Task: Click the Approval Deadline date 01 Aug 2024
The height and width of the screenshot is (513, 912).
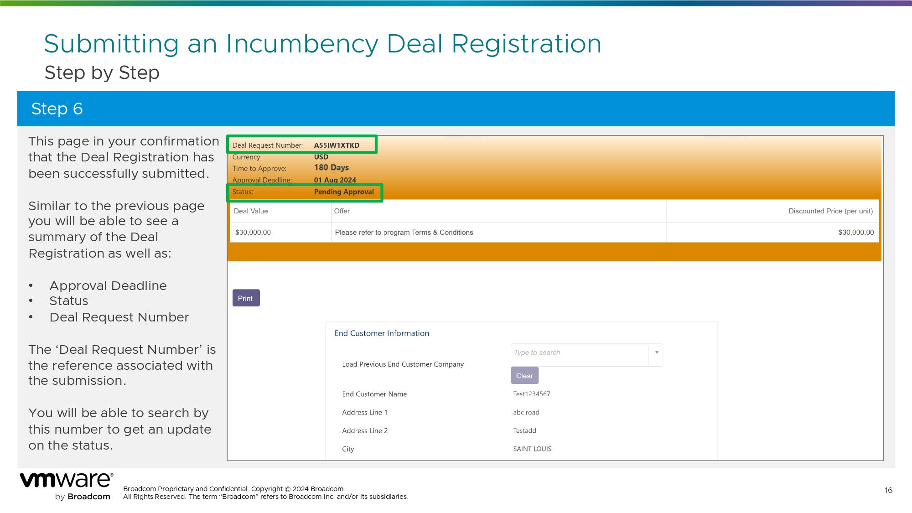Action: (x=335, y=180)
